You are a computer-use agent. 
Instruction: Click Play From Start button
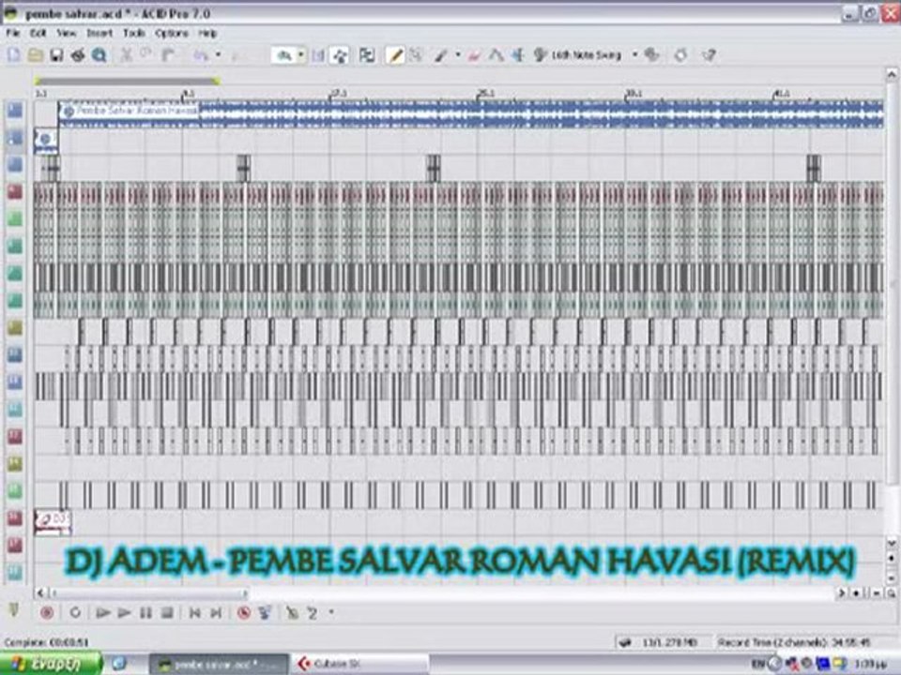coord(102,613)
